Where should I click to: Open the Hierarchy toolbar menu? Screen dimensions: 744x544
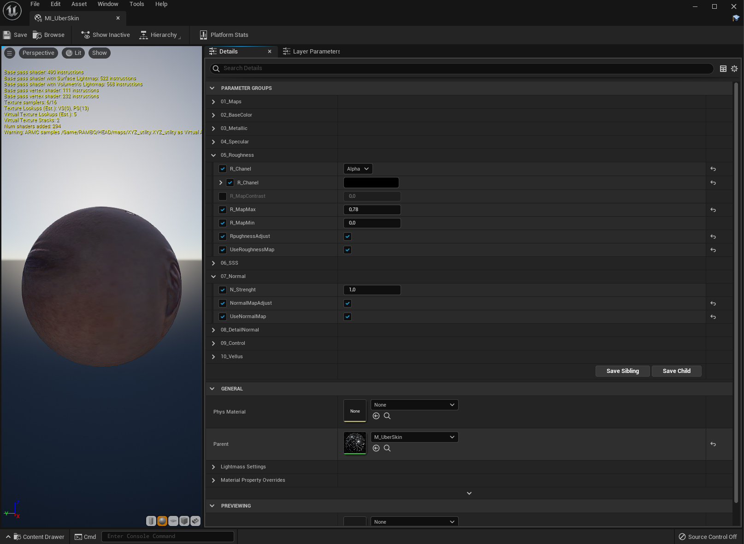(x=159, y=35)
